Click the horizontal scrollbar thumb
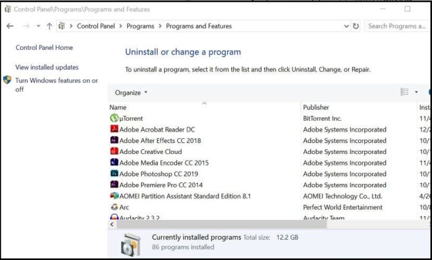The image size is (432, 260). 222,224
